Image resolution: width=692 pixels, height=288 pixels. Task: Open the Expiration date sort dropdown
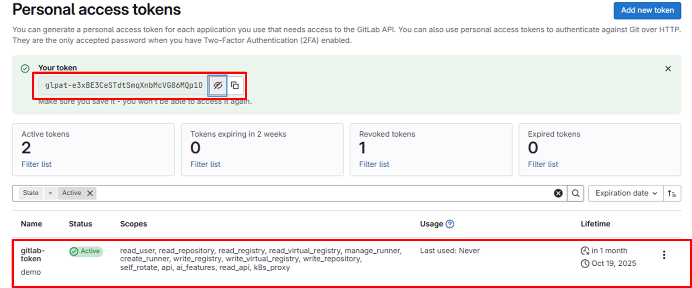point(626,193)
